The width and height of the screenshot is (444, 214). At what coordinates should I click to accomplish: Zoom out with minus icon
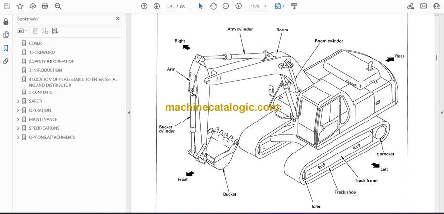click(x=225, y=6)
